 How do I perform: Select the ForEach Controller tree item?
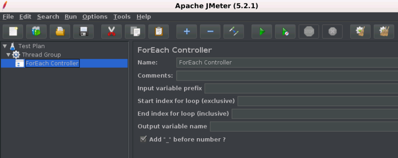click(x=52, y=63)
